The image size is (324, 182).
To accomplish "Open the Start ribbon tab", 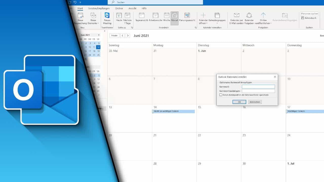I will tap(80, 8).
